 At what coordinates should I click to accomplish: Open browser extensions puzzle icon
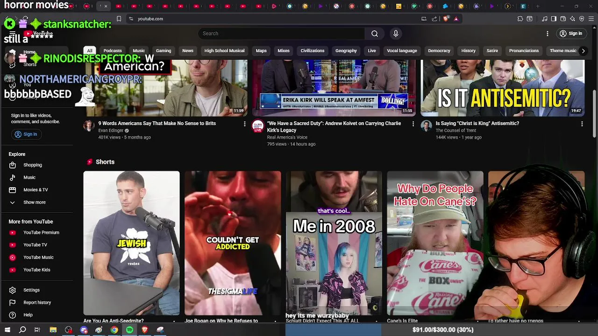(520, 19)
